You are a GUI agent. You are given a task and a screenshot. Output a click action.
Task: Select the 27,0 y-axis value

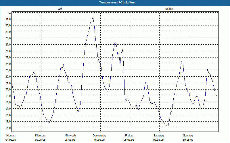tap(8, 45)
